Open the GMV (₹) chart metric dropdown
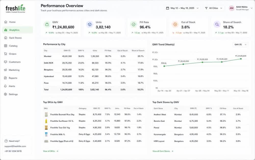The image size is (255, 160). [x=240, y=44]
